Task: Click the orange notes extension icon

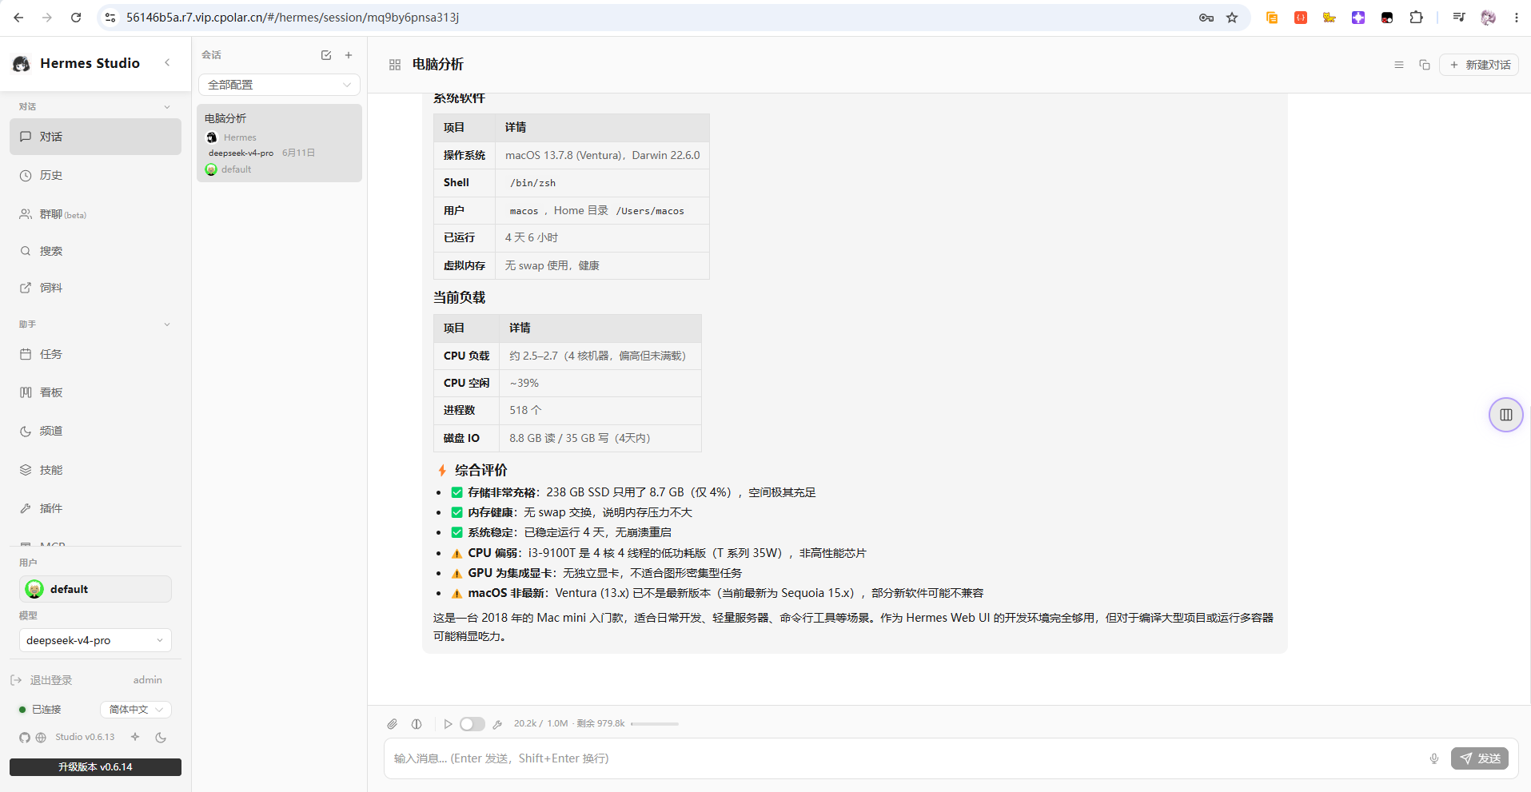Action: [1272, 18]
